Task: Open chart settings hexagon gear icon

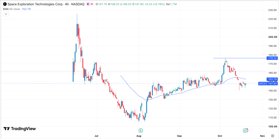Action: pyautogui.click(x=272, y=136)
